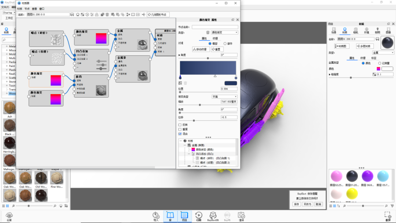Toggle 项目 project panel in bottom toolbar
Screen dimensions: 396x223
(184, 217)
